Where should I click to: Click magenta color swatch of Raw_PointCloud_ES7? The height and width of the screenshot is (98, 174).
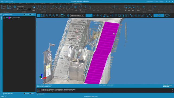pos(9,18)
